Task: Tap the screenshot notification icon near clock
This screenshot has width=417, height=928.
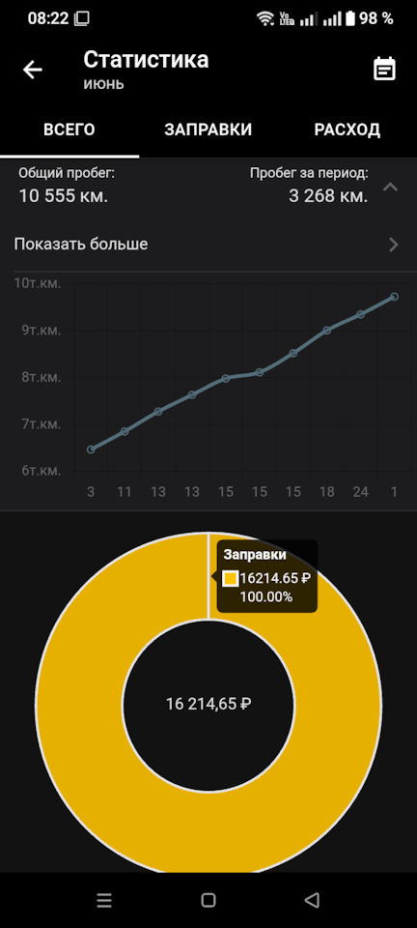Action: click(81, 18)
